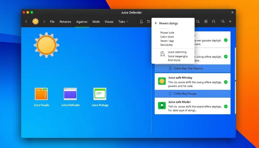The height and width of the screenshot is (148, 259).
Task: Click the sun icon for Juice safe Minday
Action: click(x=162, y=81)
